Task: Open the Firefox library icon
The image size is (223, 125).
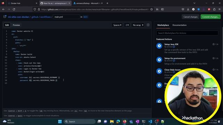Action: click(x=157, y=9)
